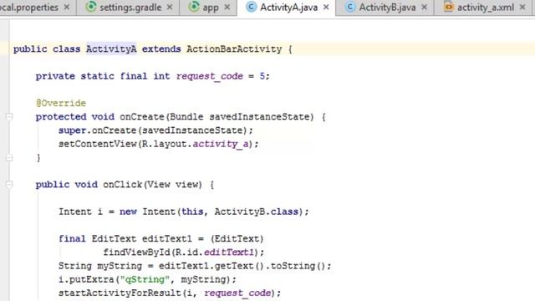Click the class icon on ActivityB.java tab
The width and height of the screenshot is (535, 301).
click(x=350, y=7)
